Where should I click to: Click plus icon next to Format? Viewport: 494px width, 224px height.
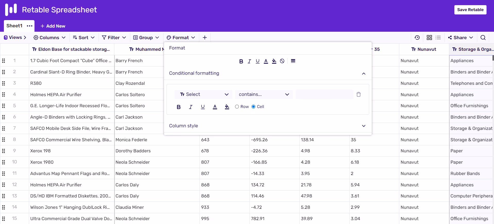pyautogui.click(x=205, y=38)
